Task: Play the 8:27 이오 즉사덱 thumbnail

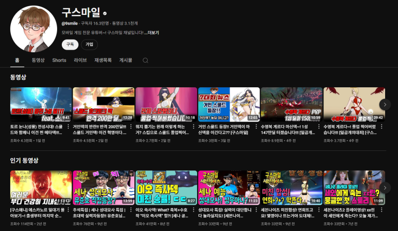Action: pyautogui.click(x=166, y=188)
